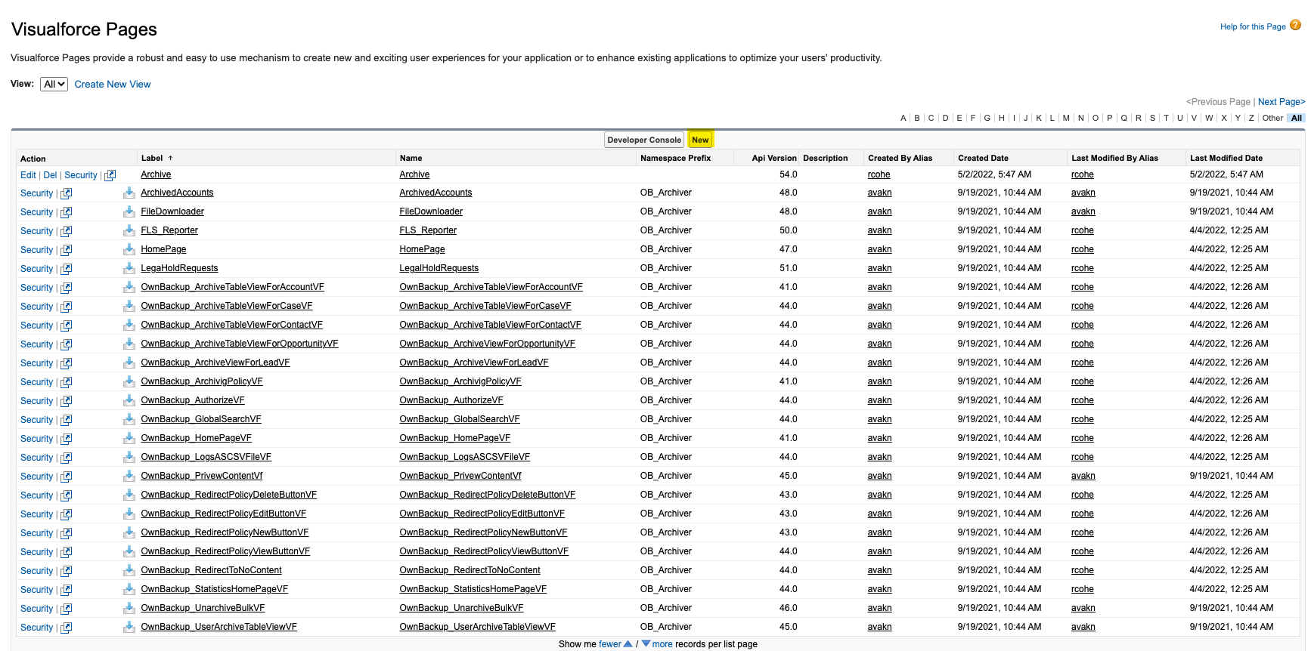
Task: Open avakn last-modified link in FileDownloader row
Action: click(1083, 211)
